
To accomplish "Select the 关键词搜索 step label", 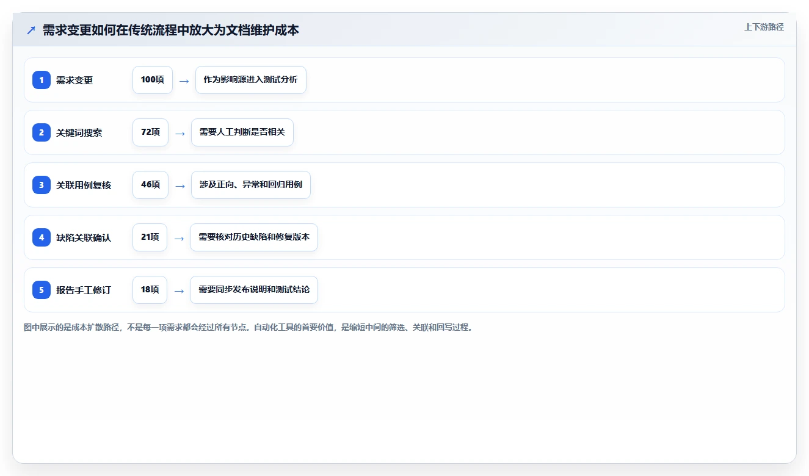I will point(79,132).
